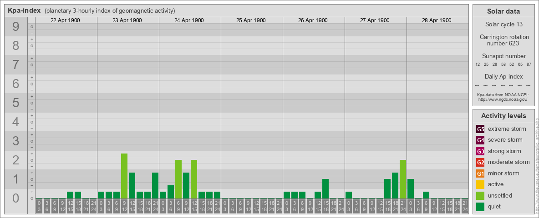Open the ngdc.noaa.gov source URL
Screen dimensions: 539x218
coord(503,99)
